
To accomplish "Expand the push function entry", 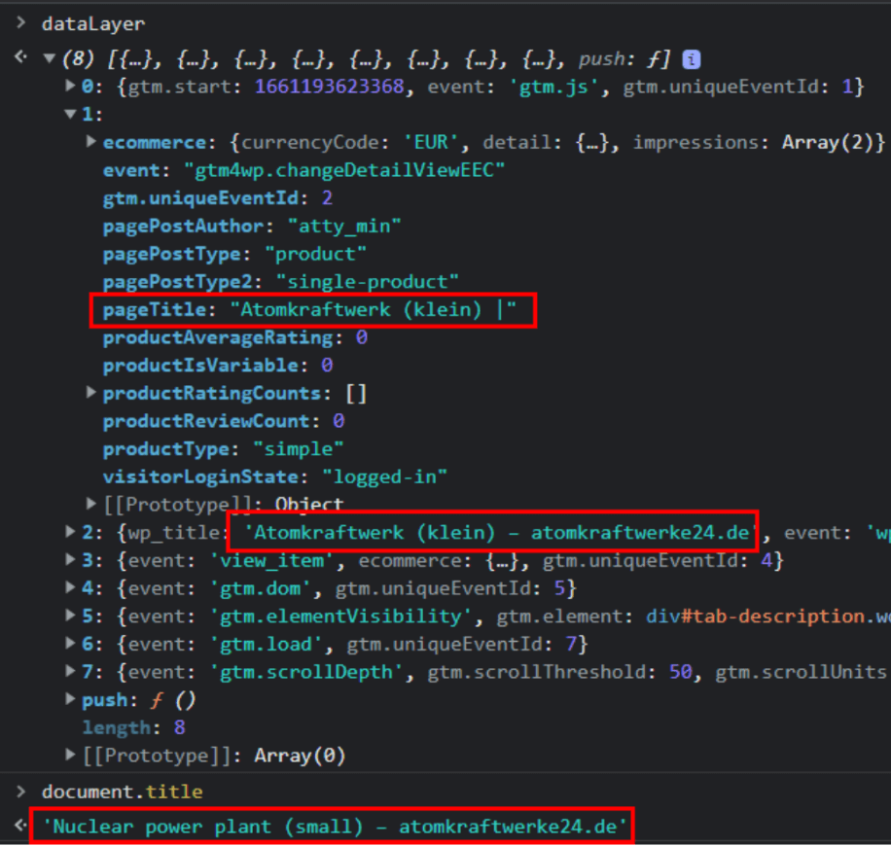I will (70, 699).
